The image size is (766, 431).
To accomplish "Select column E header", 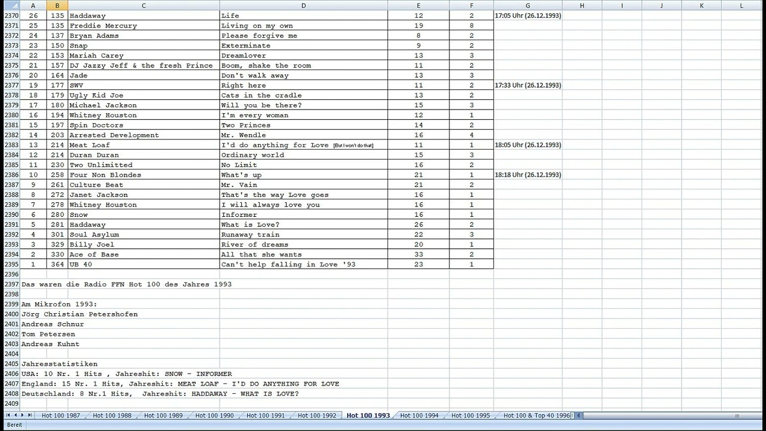I will pos(418,5).
